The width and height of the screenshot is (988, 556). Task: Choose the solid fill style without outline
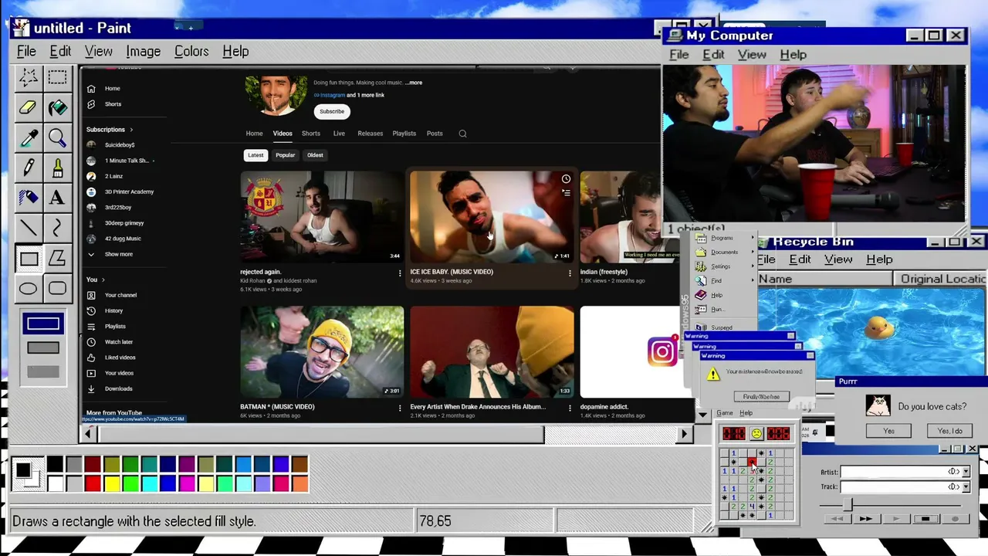[x=43, y=371]
